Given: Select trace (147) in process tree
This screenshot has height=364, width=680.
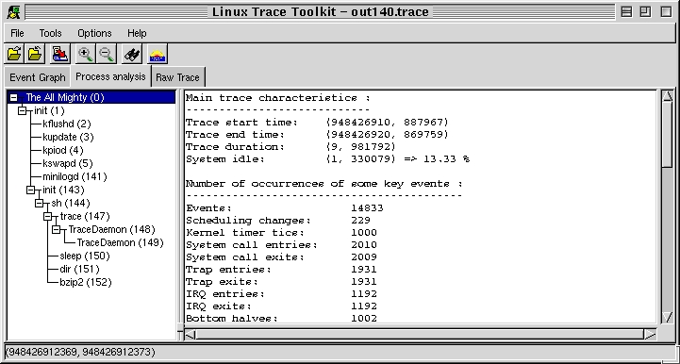Looking at the screenshot, I should (x=85, y=217).
